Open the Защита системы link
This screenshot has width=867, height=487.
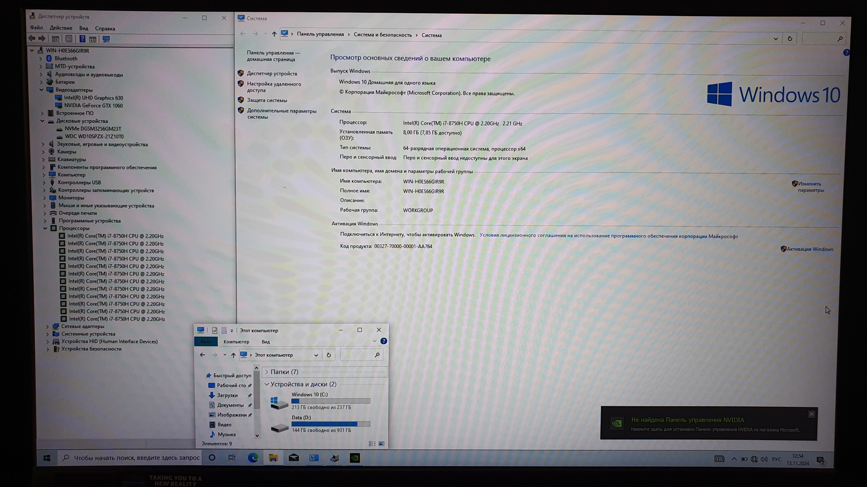click(x=267, y=100)
